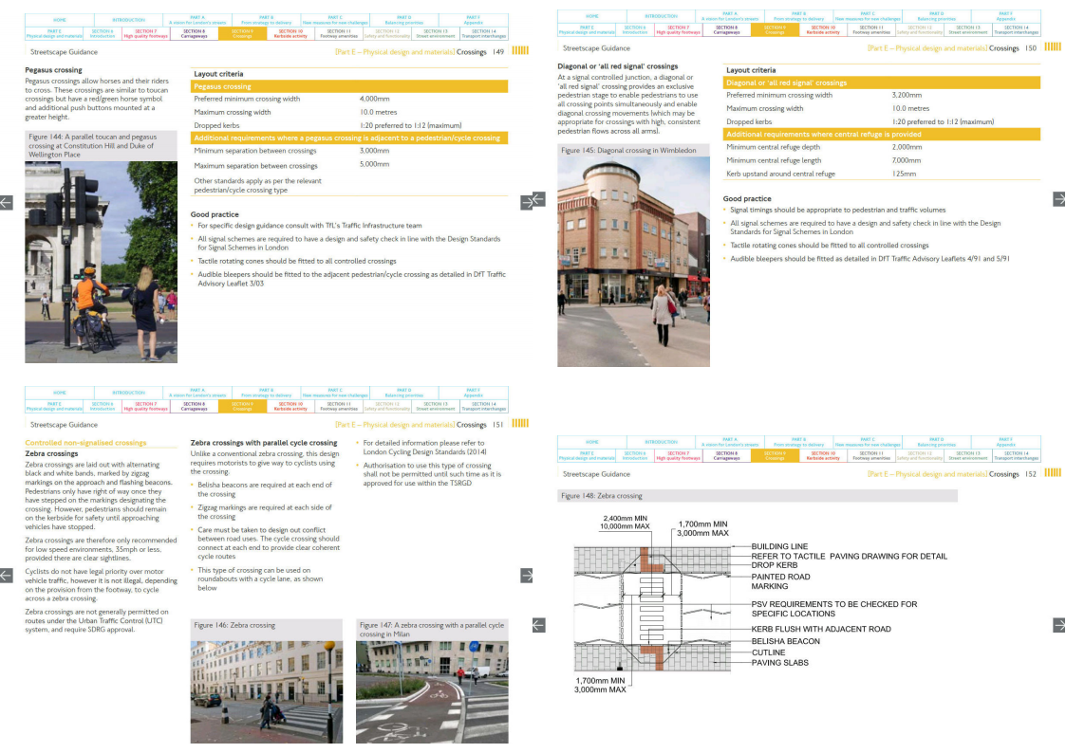Click previous-page arrow on page 150
This screenshot has width=1066, height=753.
pyautogui.click(x=538, y=199)
